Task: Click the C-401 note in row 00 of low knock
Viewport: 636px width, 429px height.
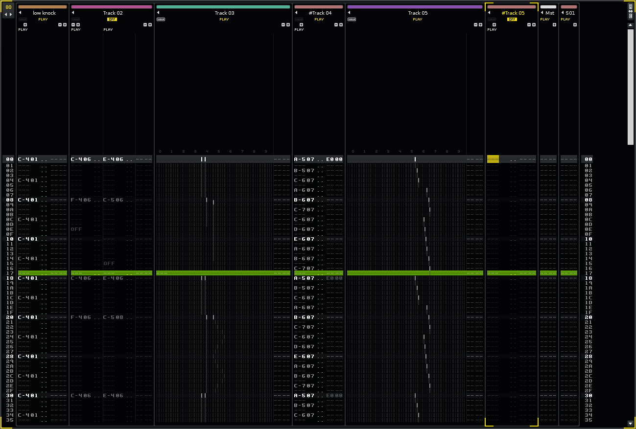Action: click(x=28, y=159)
